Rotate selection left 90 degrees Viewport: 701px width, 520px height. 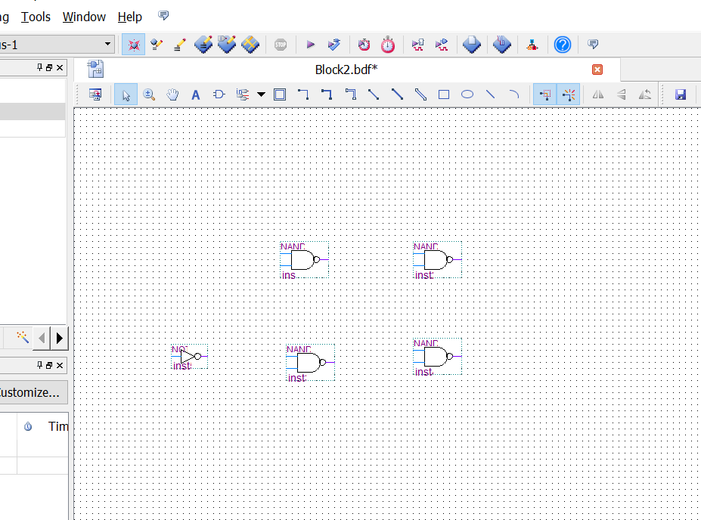[x=645, y=94]
